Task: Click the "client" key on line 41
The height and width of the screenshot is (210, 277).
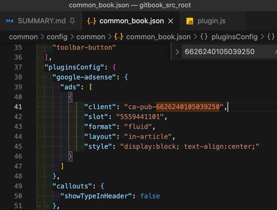Action: (x=100, y=107)
